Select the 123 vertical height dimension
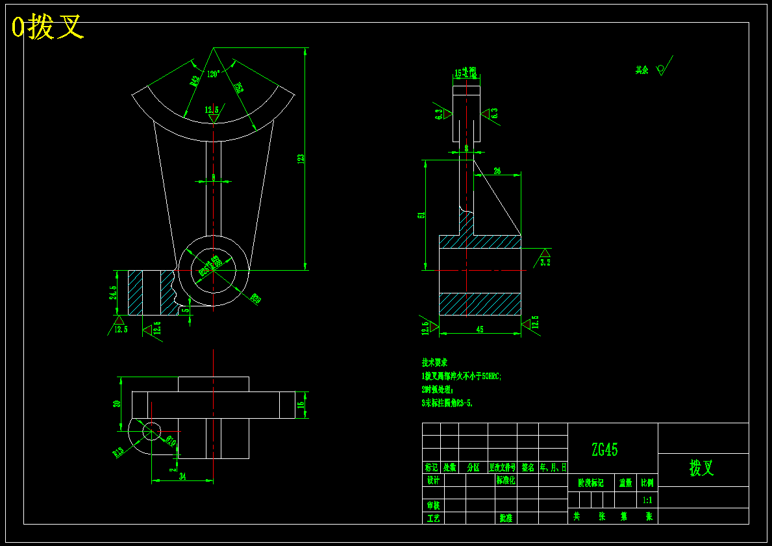 click(301, 158)
